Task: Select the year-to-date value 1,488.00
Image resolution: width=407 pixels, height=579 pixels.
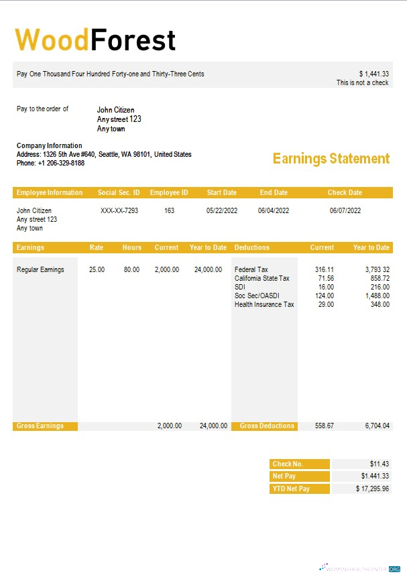Action: tap(377, 296)
